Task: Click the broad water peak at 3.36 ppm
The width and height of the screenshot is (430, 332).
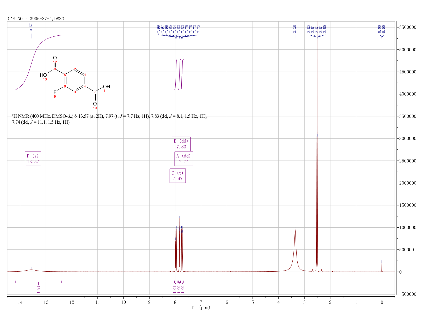Action: point(295,250)
